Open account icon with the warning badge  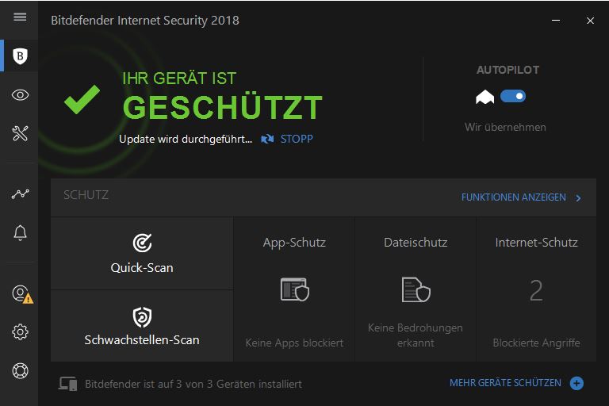pyautogui.click(x=21, y=293)
